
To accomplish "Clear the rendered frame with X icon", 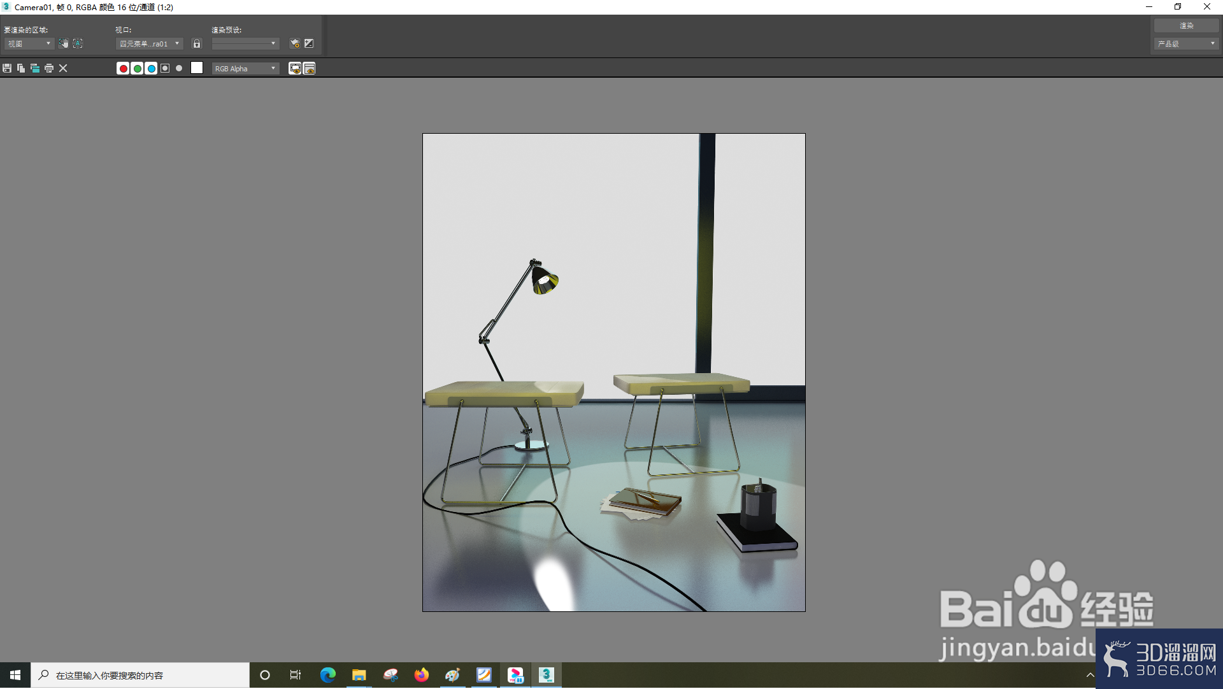I will pos(63,69).
